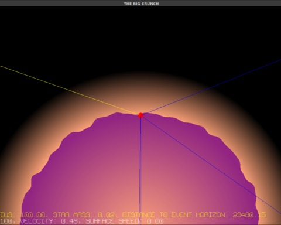Click the 'THE BIG CRUNCH' window title
Screen dimensions: 281x225
pyautogui.click(x=141, y=4)
